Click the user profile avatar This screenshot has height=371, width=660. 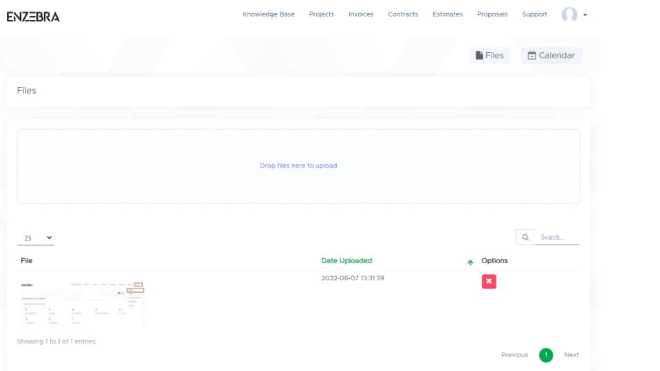pyautogui.click(x=569, y=14)
